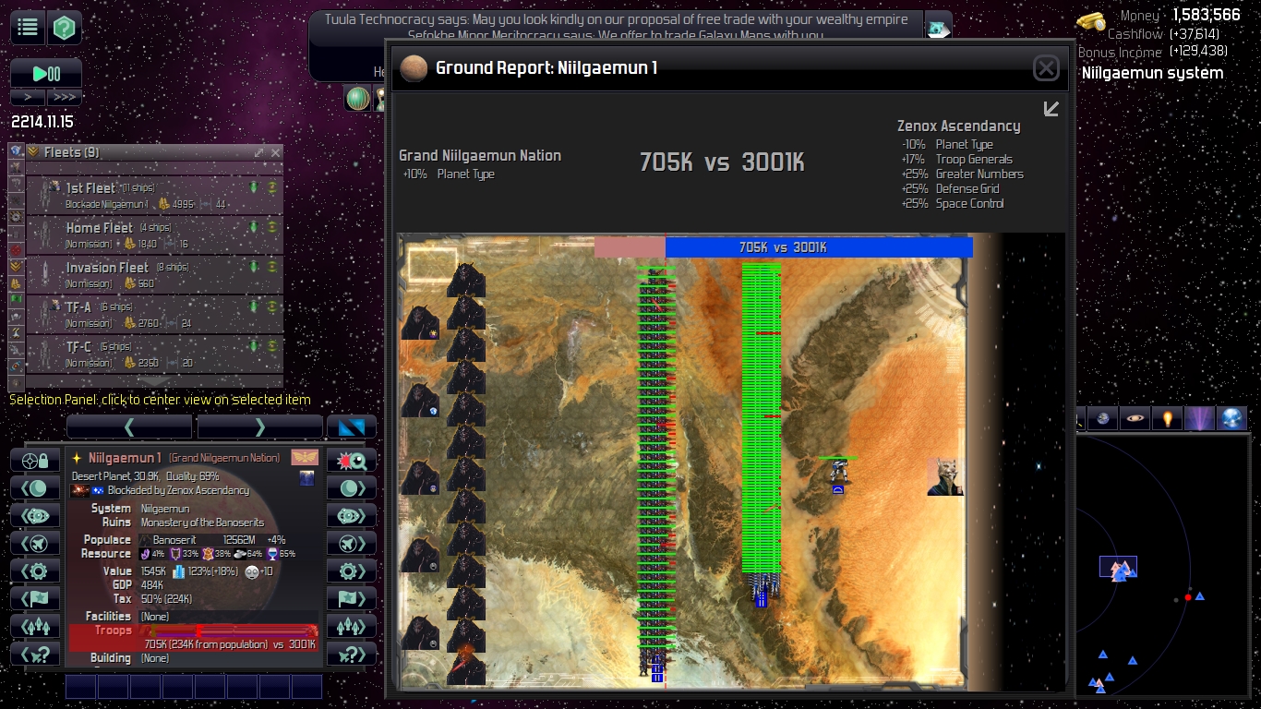1261x709 pixels.
Task: Go to next item in selection panel
Action: (259, 427)
